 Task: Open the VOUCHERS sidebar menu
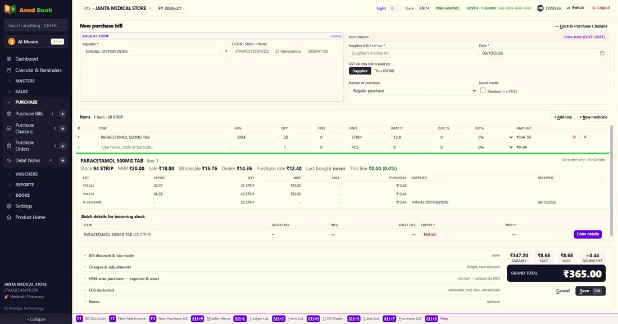pyautogui.click(x=26, y=174)
